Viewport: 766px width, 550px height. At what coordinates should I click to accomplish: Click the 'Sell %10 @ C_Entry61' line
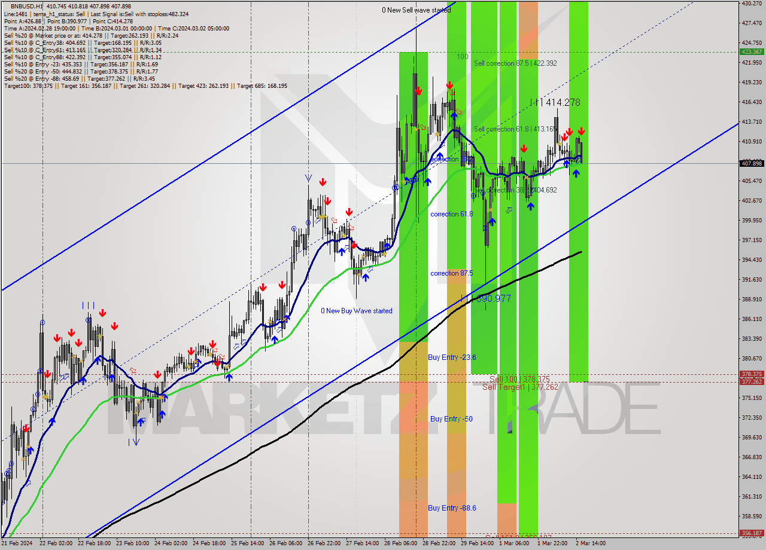coord(83,50)
